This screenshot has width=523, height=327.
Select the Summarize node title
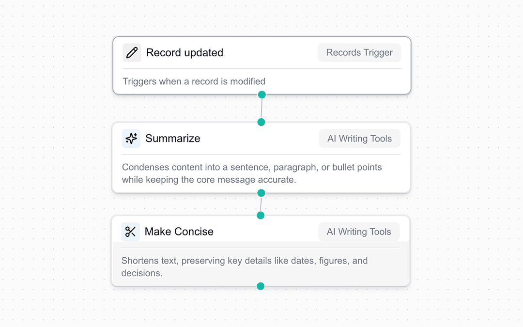coord(172,139)
